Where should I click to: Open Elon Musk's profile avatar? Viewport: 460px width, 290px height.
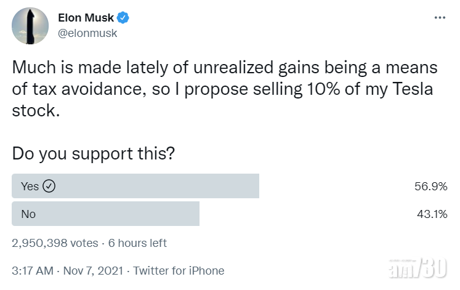point(30,25)
